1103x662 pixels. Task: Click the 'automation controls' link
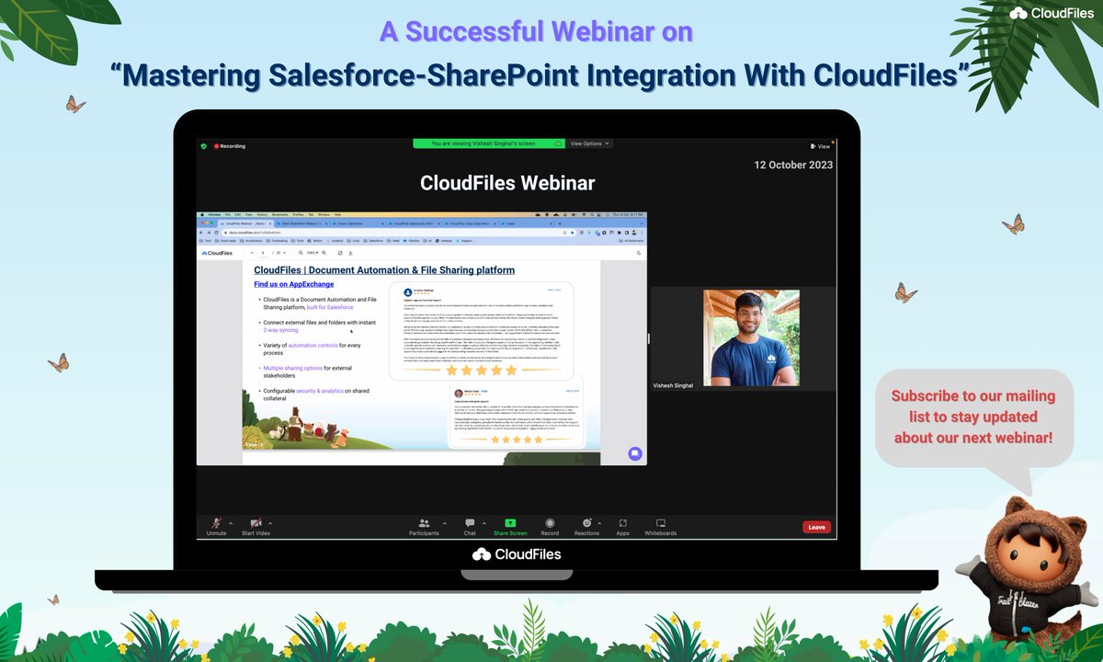pos(314,345)
